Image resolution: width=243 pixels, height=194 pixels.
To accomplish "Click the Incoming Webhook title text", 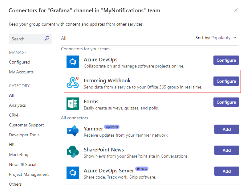I will point(107,80).
